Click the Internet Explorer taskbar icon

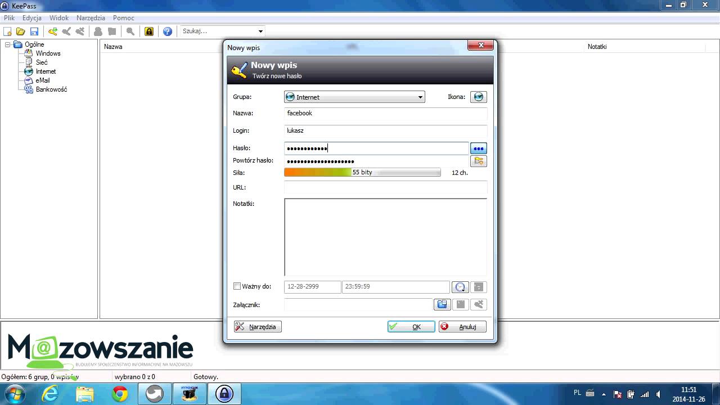coord(50,394)
